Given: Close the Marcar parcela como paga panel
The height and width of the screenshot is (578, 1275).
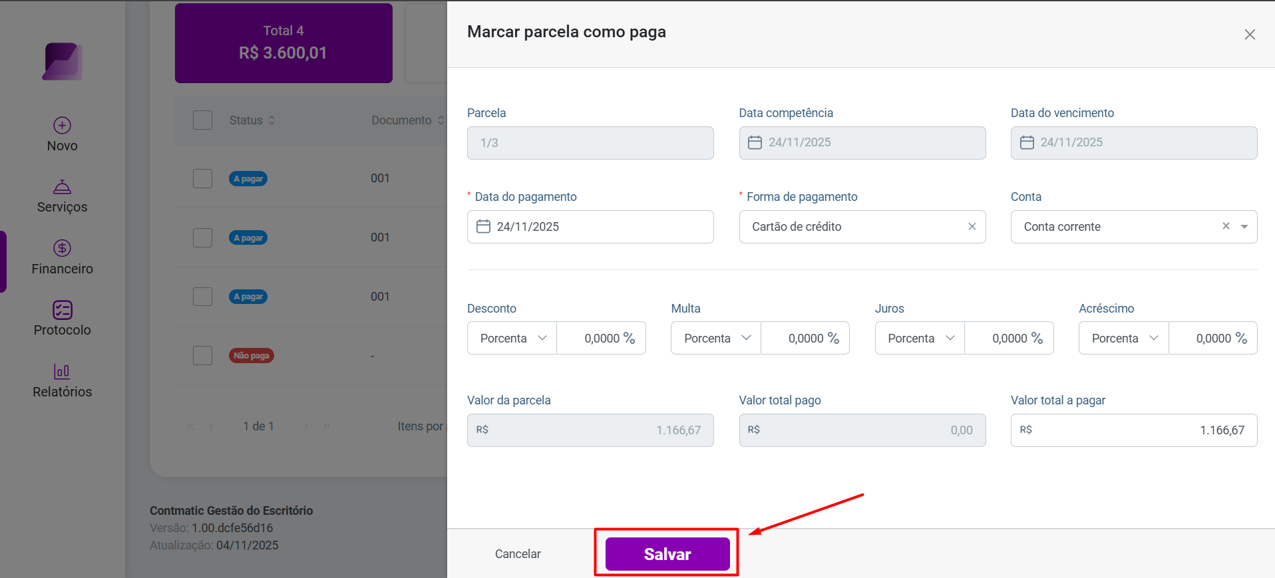Looking at the screenshot, I should pos(1250,35).
